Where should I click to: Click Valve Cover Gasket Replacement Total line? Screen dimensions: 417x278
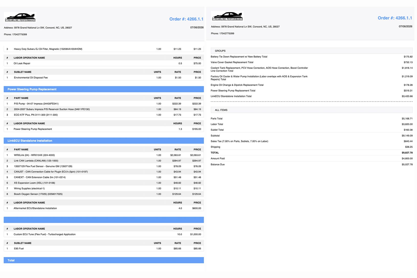click(312, 62)
